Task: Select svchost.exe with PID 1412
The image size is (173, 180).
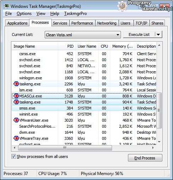Action: (x=84, y=60)
